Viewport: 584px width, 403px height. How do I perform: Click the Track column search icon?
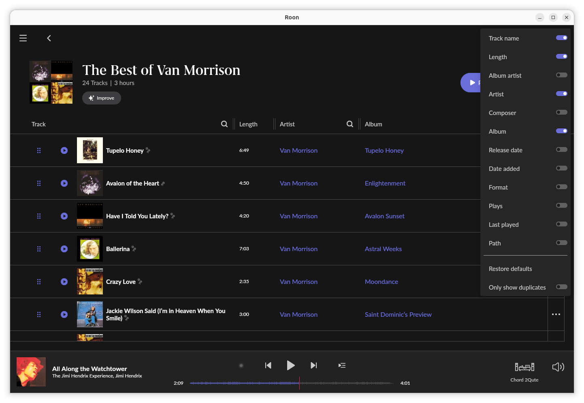tap(224, 124)
